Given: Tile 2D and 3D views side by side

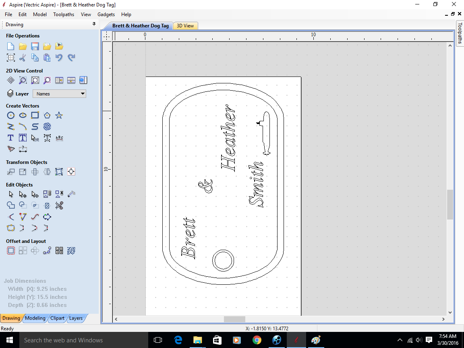Looking at the screenshot, I should (59, 80).
